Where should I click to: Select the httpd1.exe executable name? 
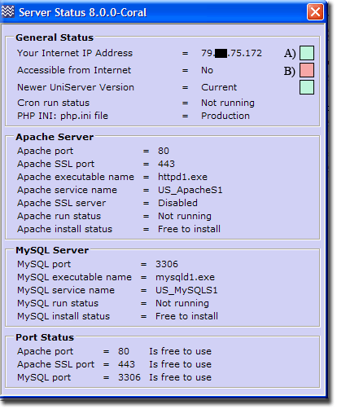click(x=182, y=177)
